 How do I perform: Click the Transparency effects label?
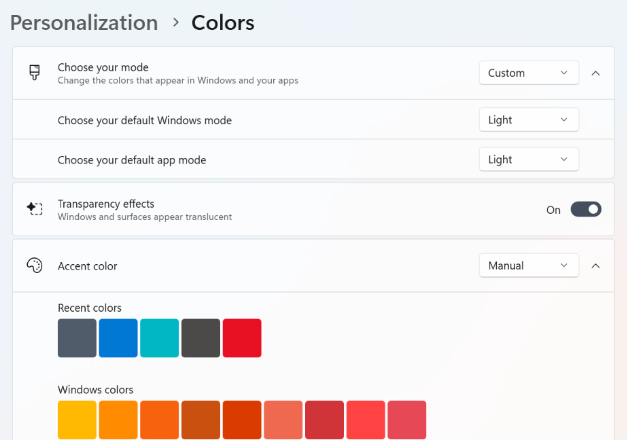(106, 204)
